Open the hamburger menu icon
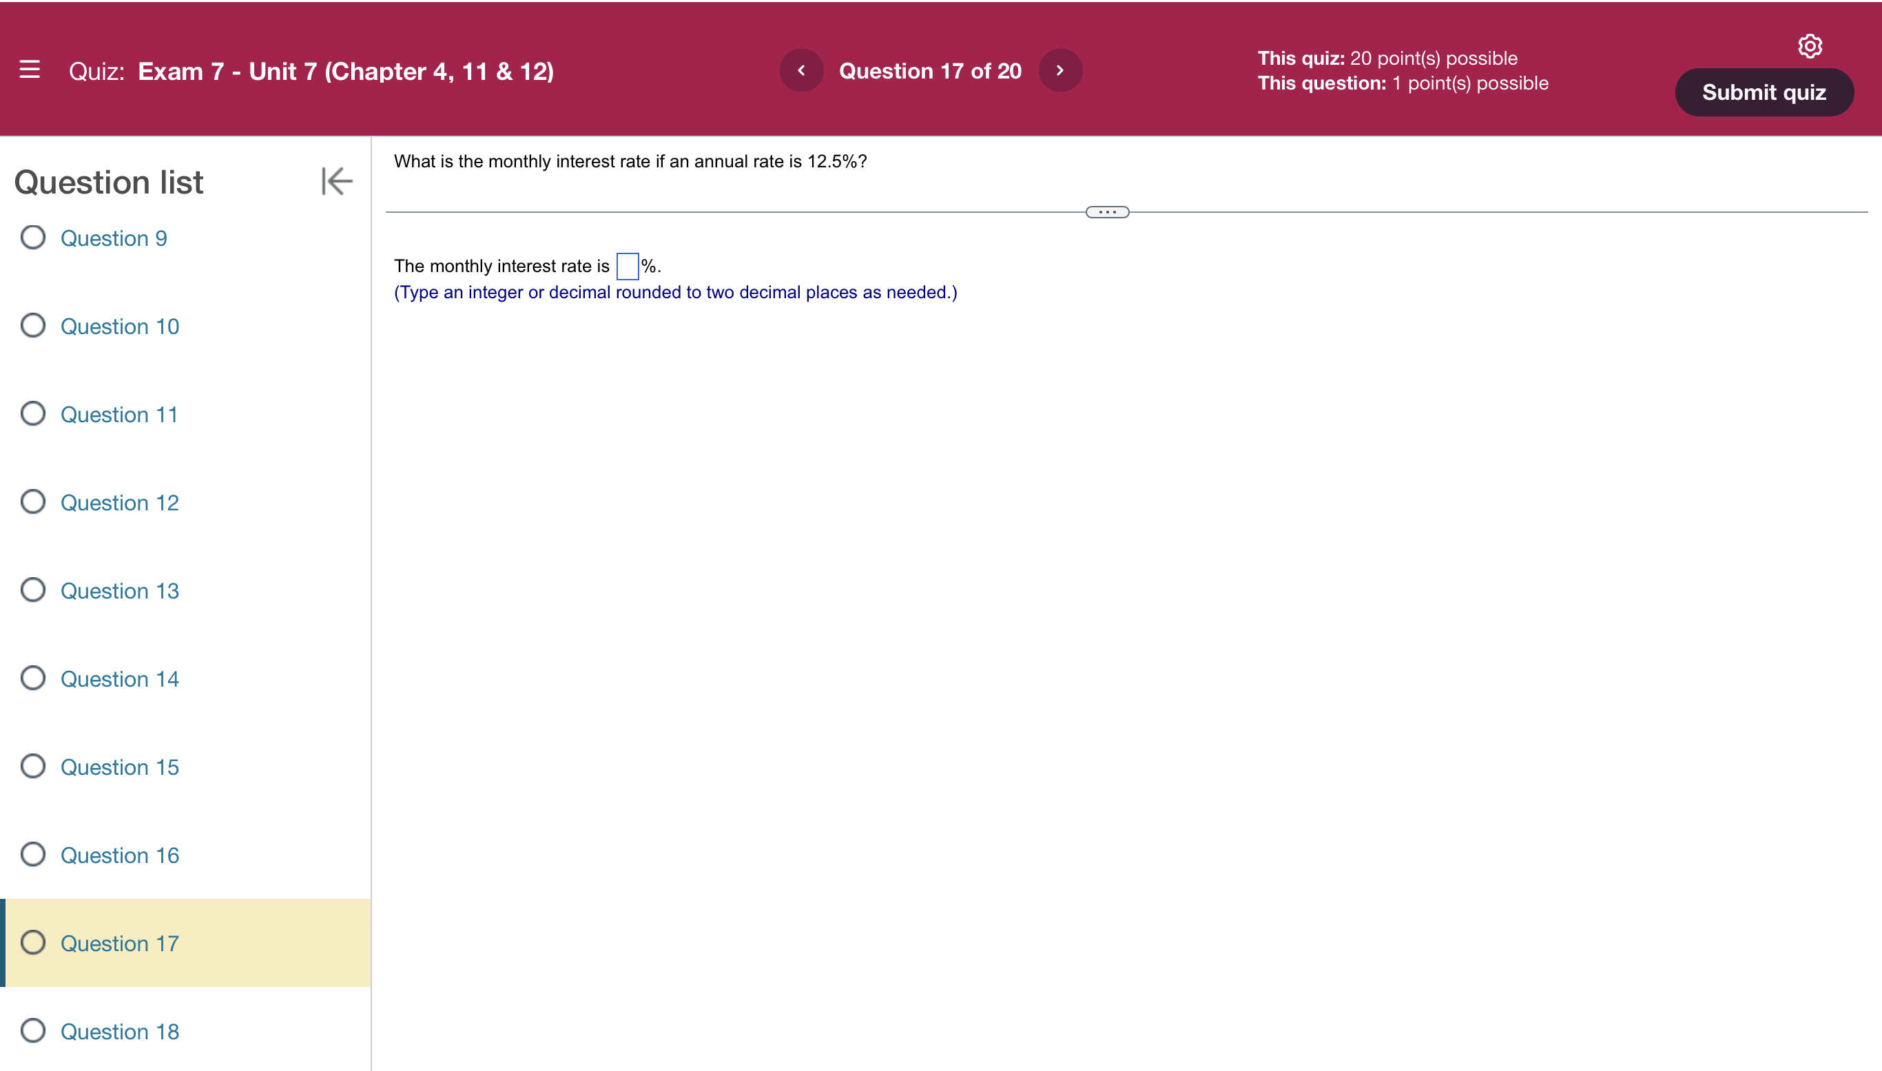The width and height of the screenshot is (1882, 1071). coord(30,70)
